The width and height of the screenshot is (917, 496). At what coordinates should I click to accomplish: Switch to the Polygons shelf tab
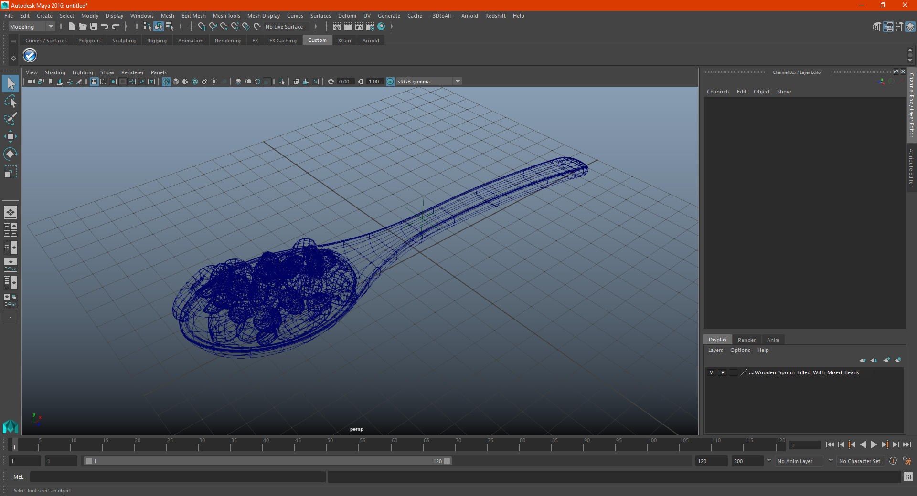[x=89, y=41]
